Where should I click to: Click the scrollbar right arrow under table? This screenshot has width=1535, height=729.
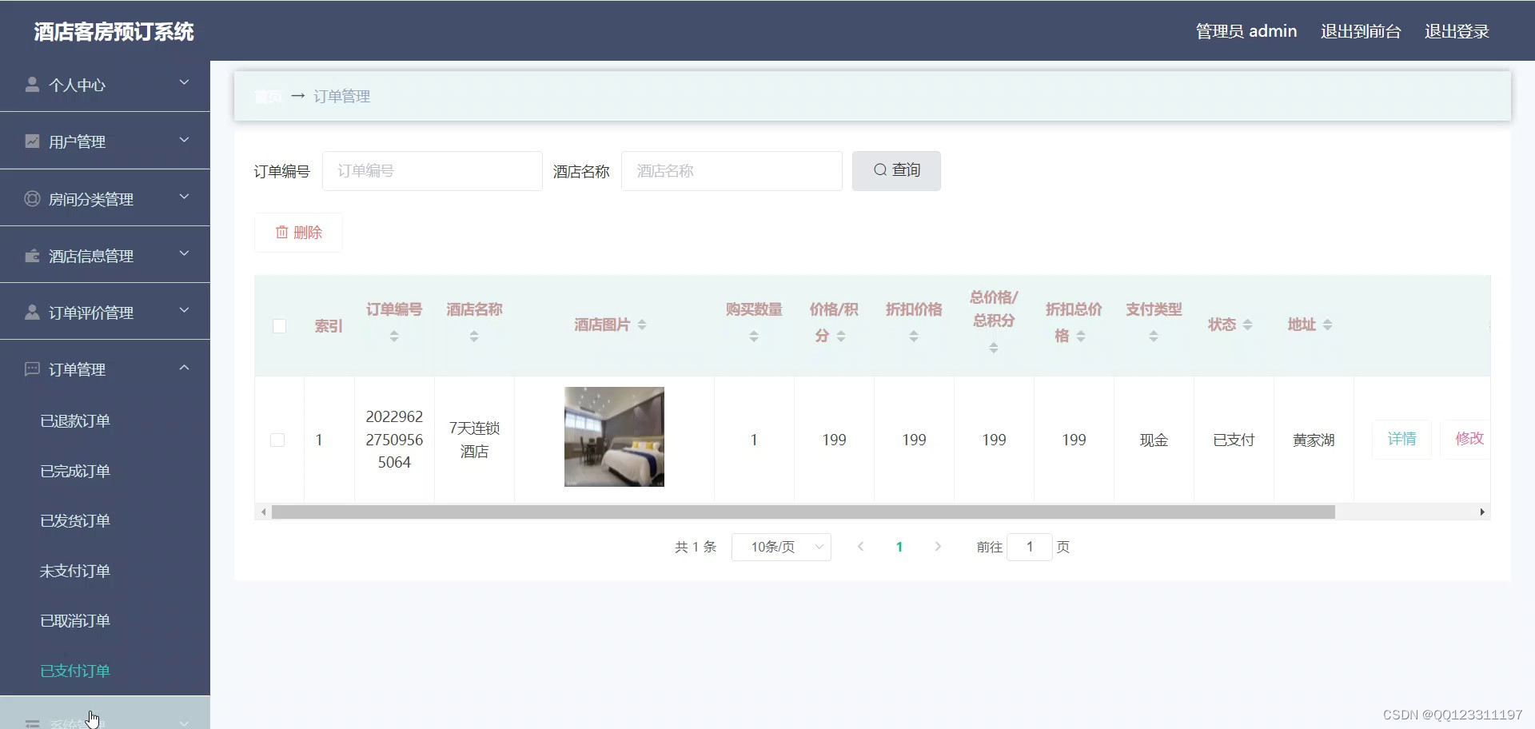point(1482,512)
